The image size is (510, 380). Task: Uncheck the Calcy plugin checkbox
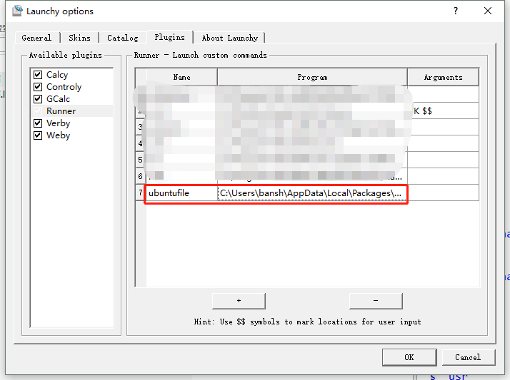point(38,75)
